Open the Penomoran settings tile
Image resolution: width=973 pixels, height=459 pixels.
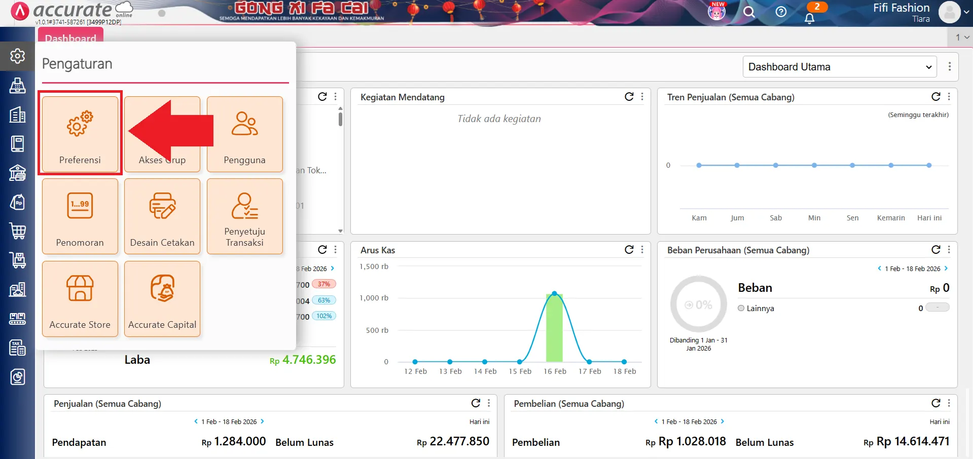80,216
